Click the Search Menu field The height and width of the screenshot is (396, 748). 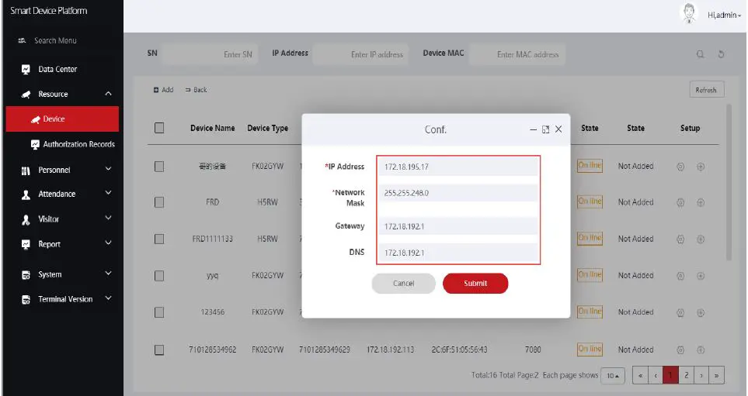[x=55, y=41]
